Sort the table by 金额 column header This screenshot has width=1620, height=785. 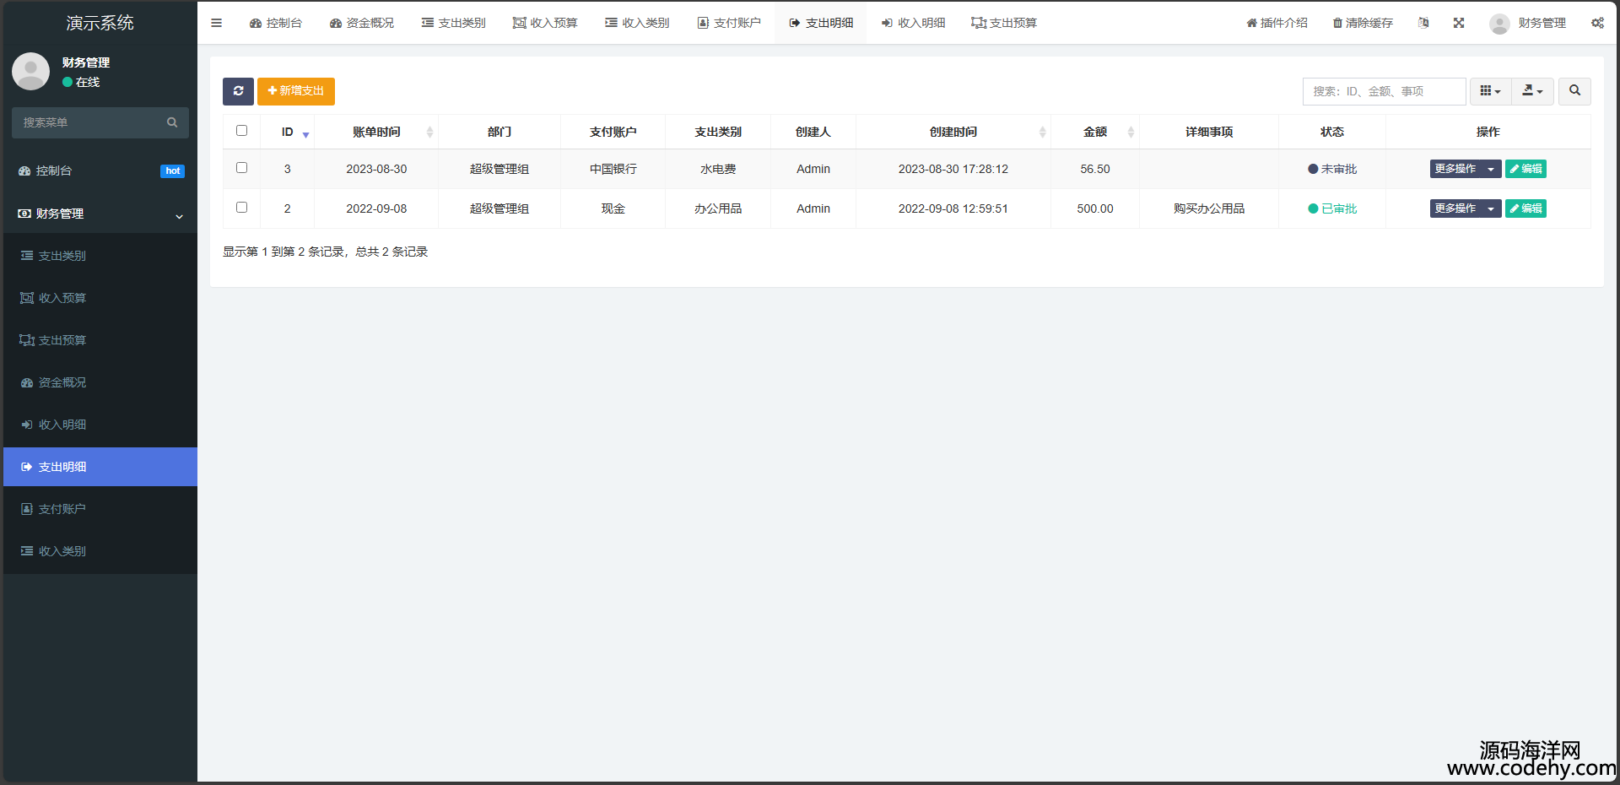pyautogui.click(x=1095, y=132)
